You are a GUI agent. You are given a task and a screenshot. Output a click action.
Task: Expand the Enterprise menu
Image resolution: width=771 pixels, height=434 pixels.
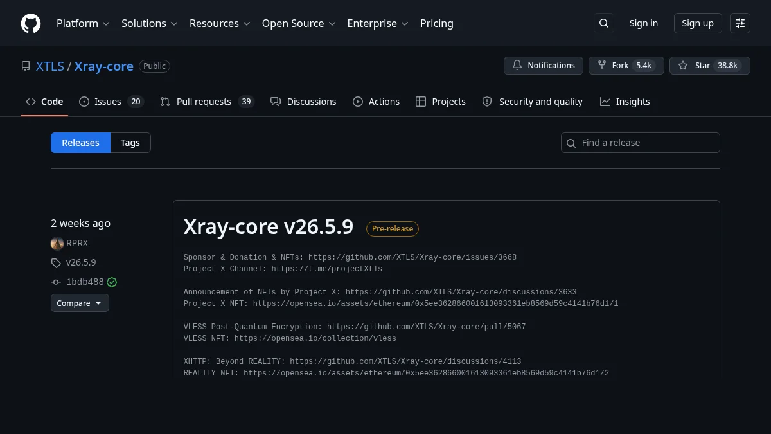pyautogui.click(x=378, y=23)
